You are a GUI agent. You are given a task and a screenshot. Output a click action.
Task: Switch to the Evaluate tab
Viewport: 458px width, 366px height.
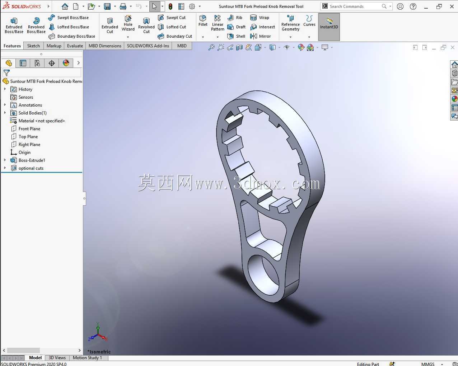point(75,46)
